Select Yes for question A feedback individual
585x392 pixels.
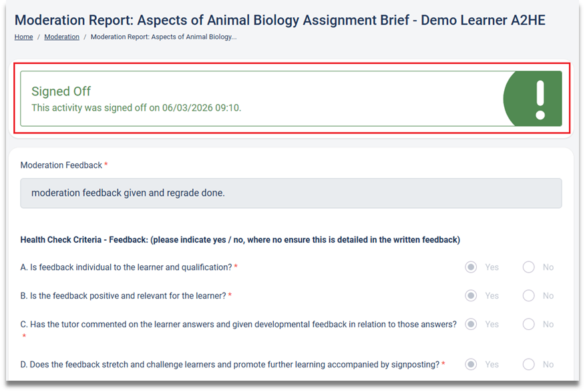471,267
